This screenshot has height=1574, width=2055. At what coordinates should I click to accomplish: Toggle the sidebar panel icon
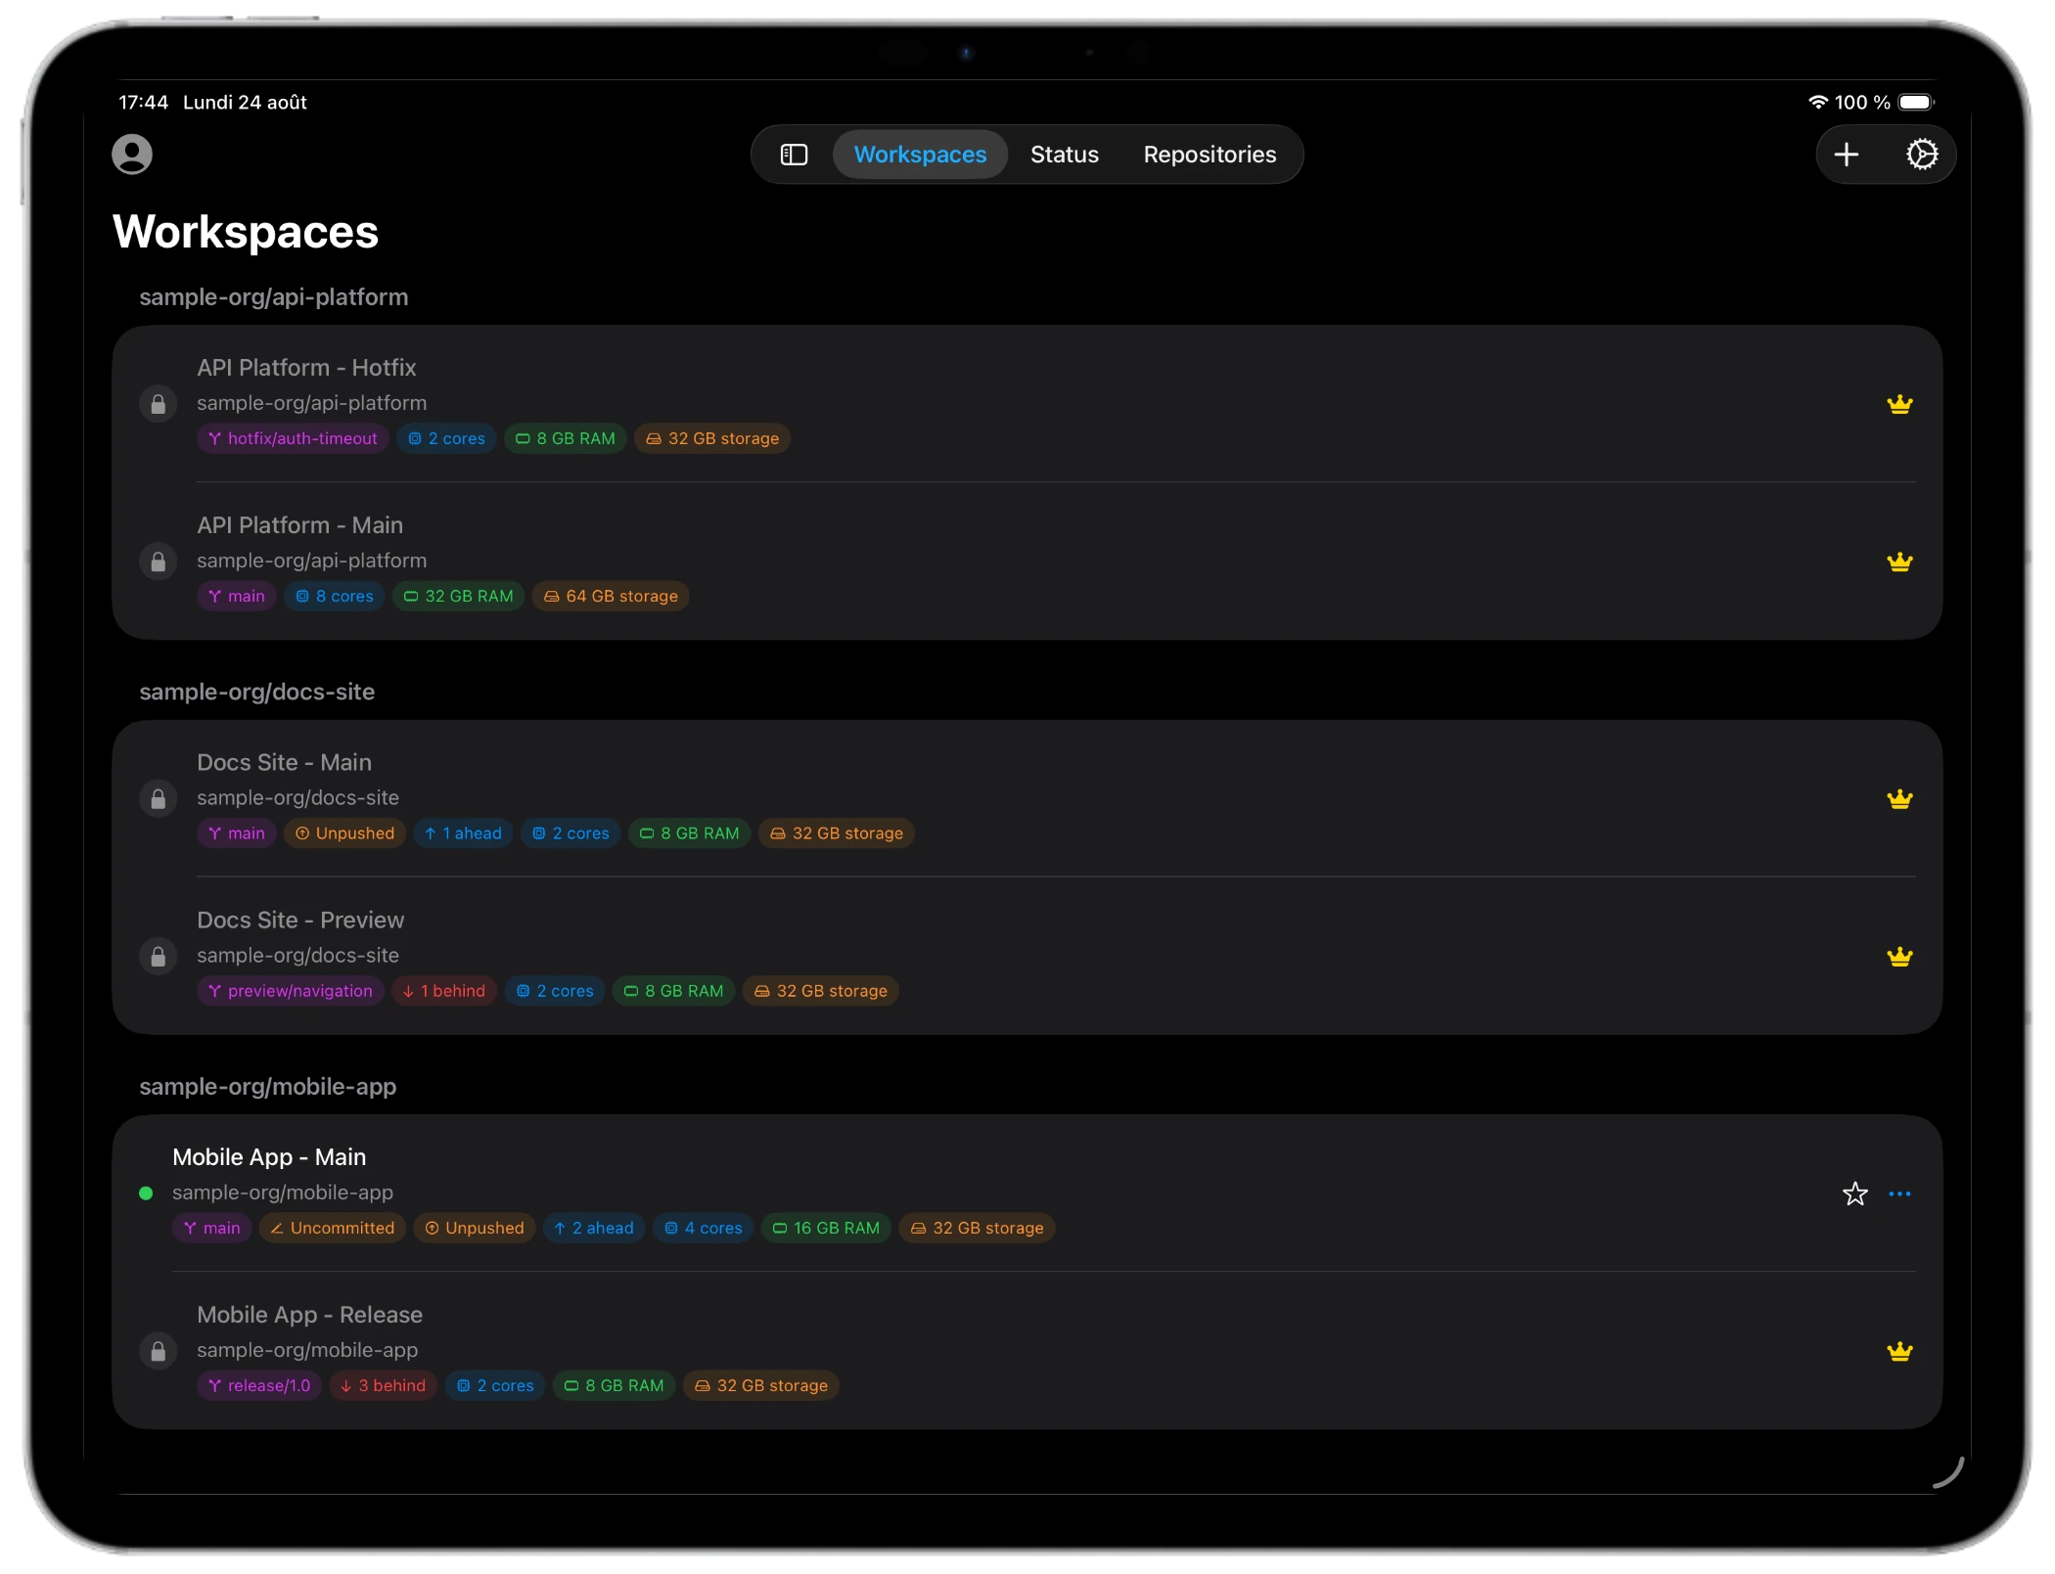pos(794,155)
